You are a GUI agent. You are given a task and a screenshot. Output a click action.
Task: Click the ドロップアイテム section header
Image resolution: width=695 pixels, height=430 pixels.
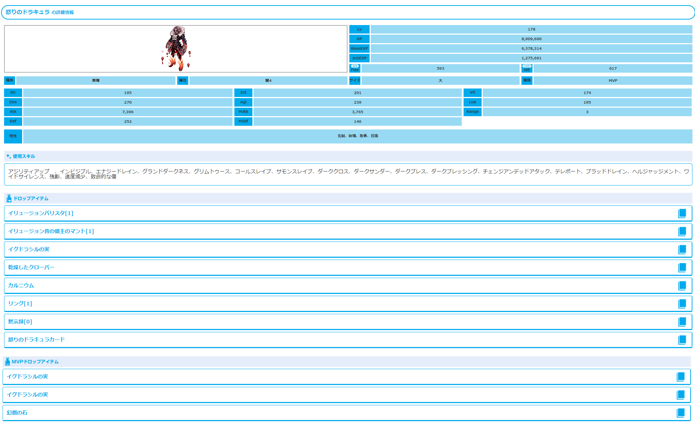[x=31, y=198]
